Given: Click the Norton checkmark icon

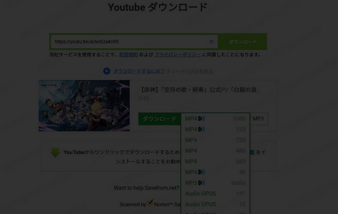Looking at the screenshot, I should coord(150,203).
